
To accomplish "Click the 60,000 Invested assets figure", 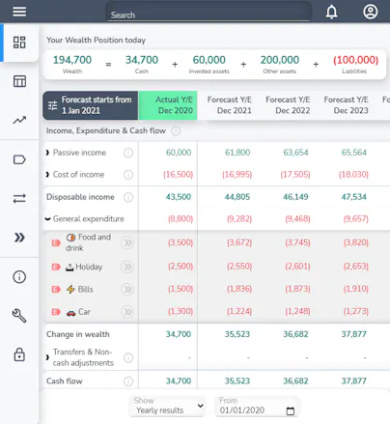I will [x=209, y=60].
